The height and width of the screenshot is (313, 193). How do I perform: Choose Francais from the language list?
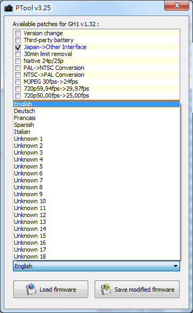coord(96,118)
